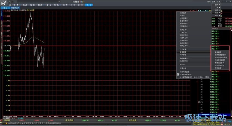Click the 成交量 legend label
The height and width of the screenshot is (126, 232).
tap(32, 10)
